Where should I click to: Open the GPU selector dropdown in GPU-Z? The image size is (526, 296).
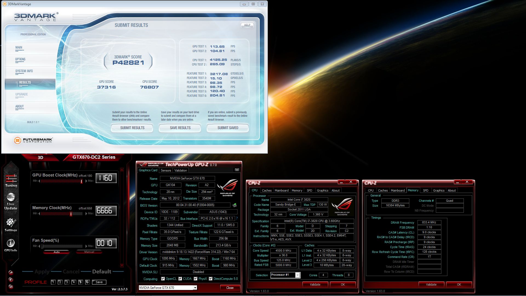195,288
